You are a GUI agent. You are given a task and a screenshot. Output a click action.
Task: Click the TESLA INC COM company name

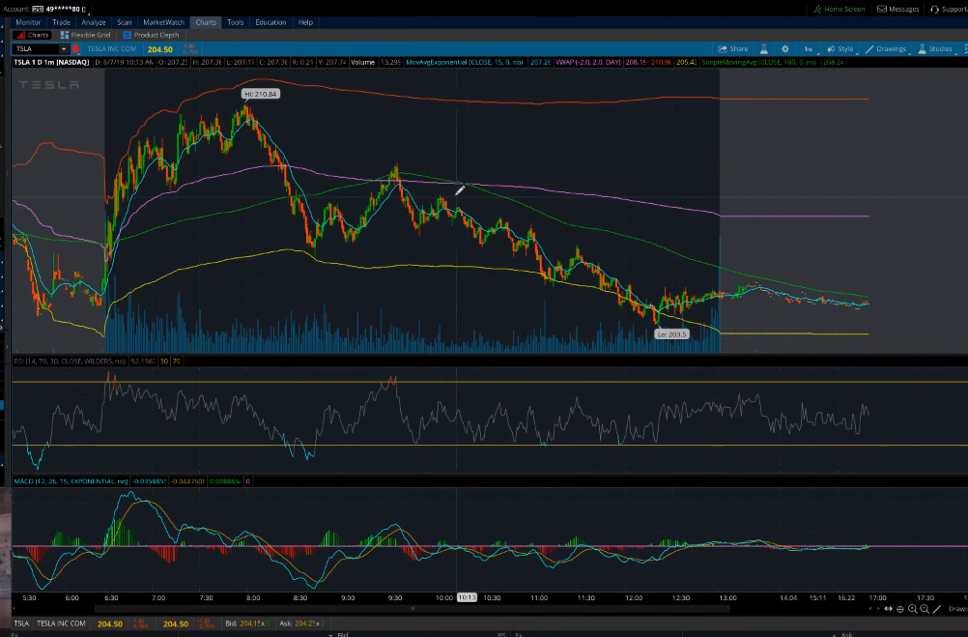coord(112,48)
